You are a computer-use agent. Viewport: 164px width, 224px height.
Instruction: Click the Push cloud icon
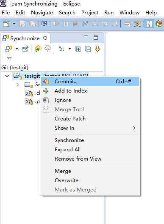48,49
